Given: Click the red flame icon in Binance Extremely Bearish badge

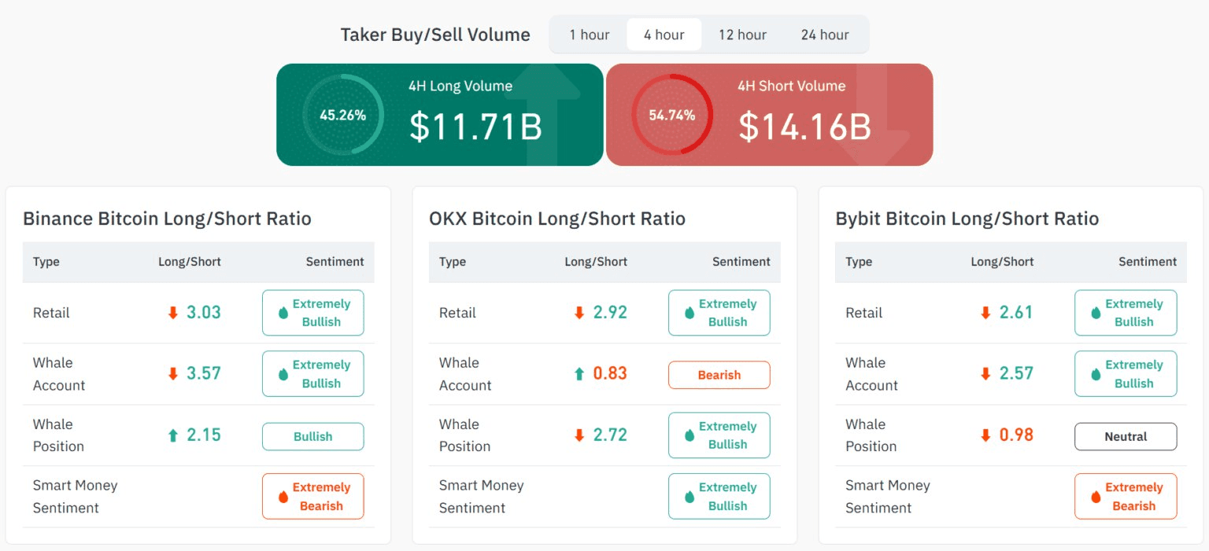Looking at the screenshot, I should (x=283, y=497).
